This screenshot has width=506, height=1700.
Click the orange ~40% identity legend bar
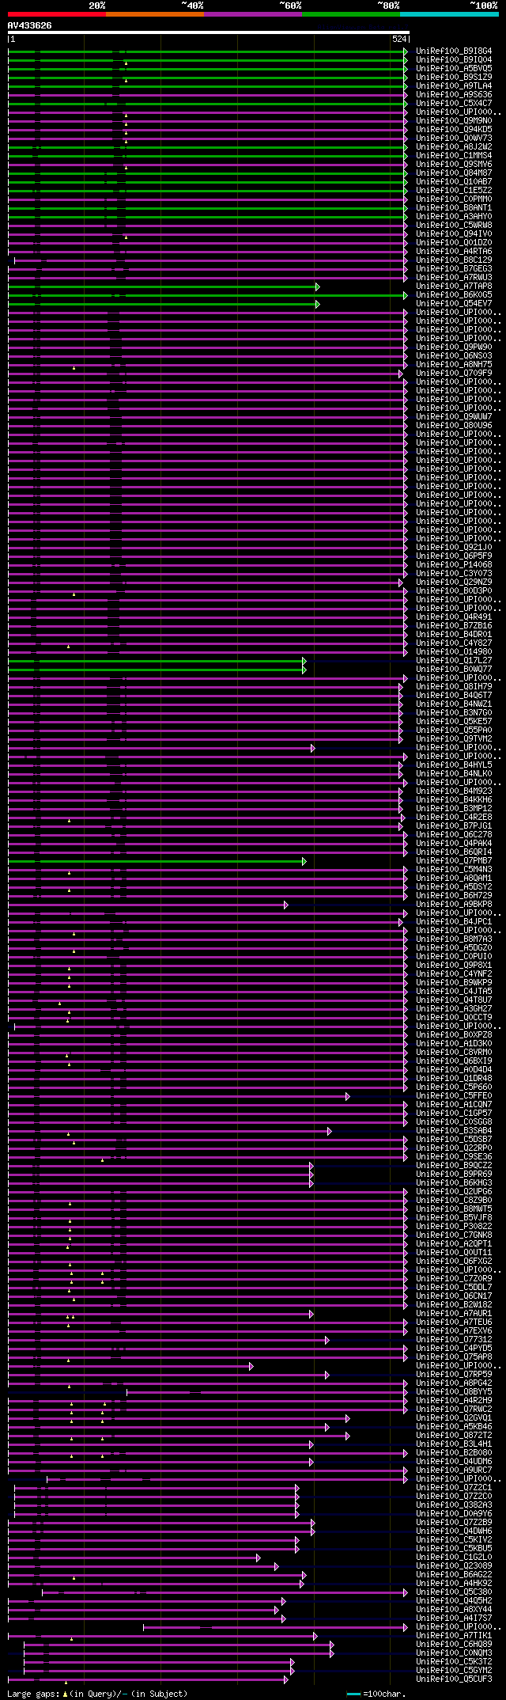(155, 13)
